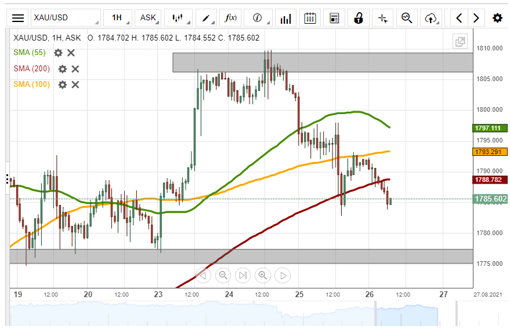Open settings for SMA (55) indicator
510x329 pixels.
[58, 53]
